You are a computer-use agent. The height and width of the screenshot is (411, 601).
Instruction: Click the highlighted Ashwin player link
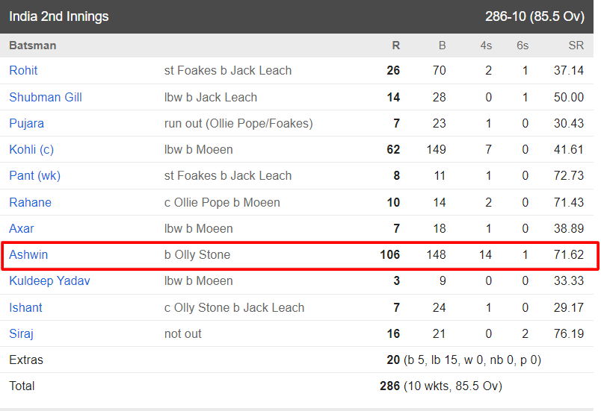28,254
